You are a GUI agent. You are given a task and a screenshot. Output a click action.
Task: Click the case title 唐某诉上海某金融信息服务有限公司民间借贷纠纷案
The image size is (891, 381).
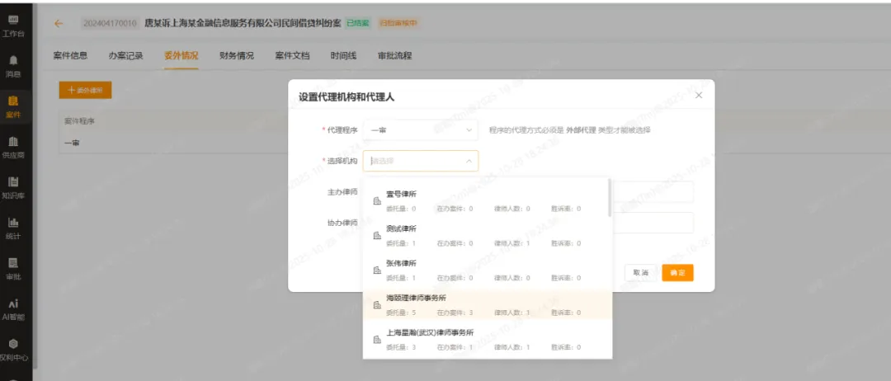[243, 23]
